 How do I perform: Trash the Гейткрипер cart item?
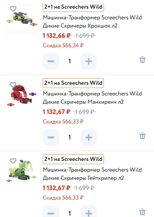142,212
